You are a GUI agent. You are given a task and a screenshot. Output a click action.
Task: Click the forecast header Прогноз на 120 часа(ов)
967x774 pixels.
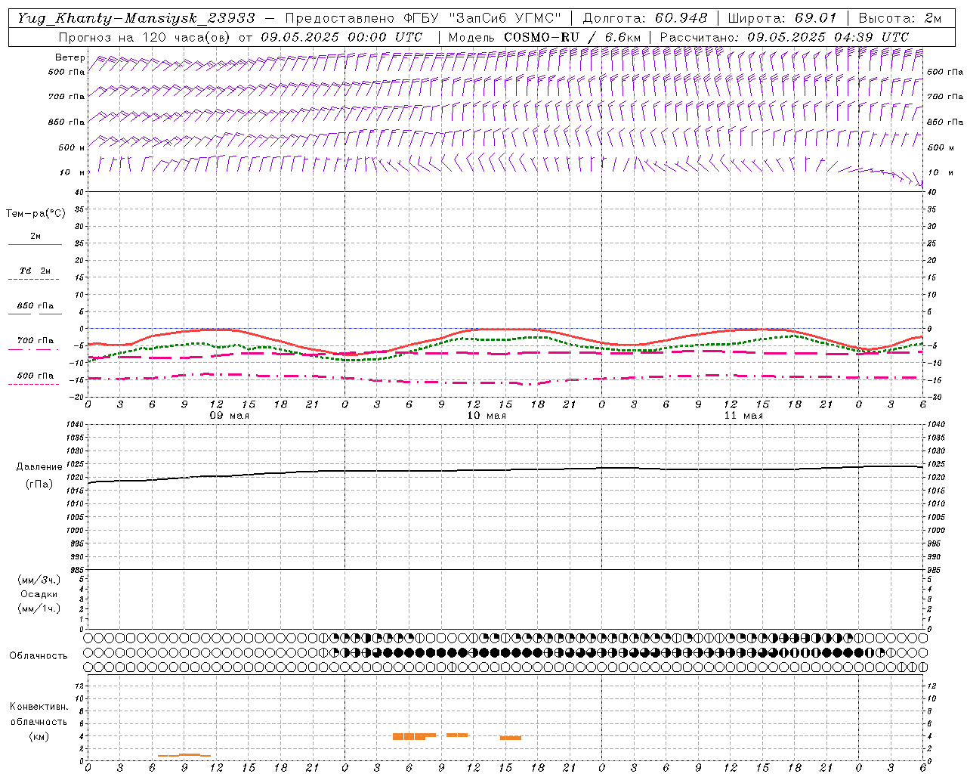[x=146, y=37]
